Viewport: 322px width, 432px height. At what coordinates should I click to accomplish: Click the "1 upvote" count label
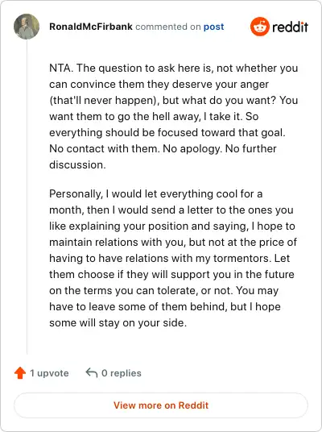click(x=49, y=373)
